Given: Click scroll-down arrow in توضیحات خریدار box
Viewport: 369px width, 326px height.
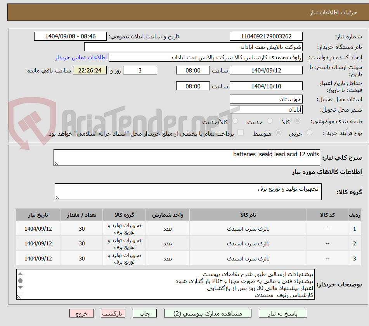Looking at the screenshot, I should pos(21,287).
